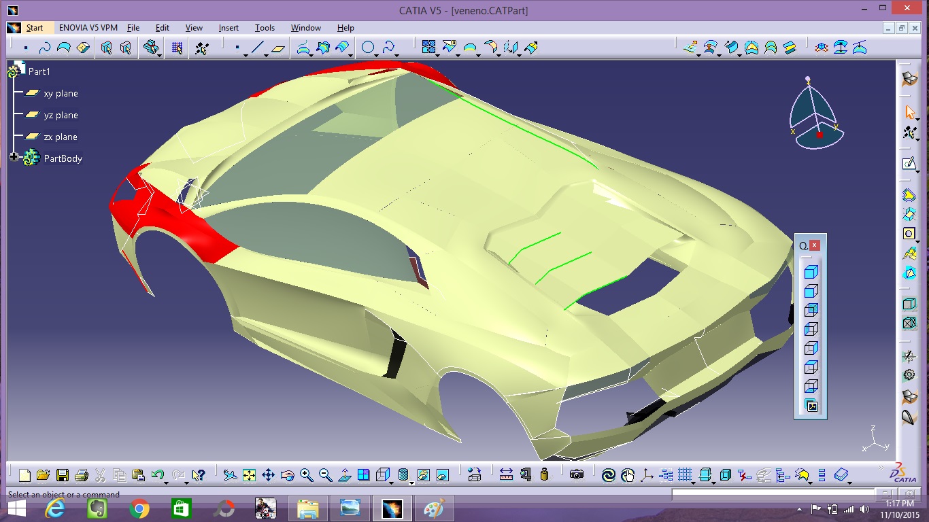Click the Cut scissors icon
Image resolution: width=929 pixels, height=522 pixels.
(x=101, y=475)
